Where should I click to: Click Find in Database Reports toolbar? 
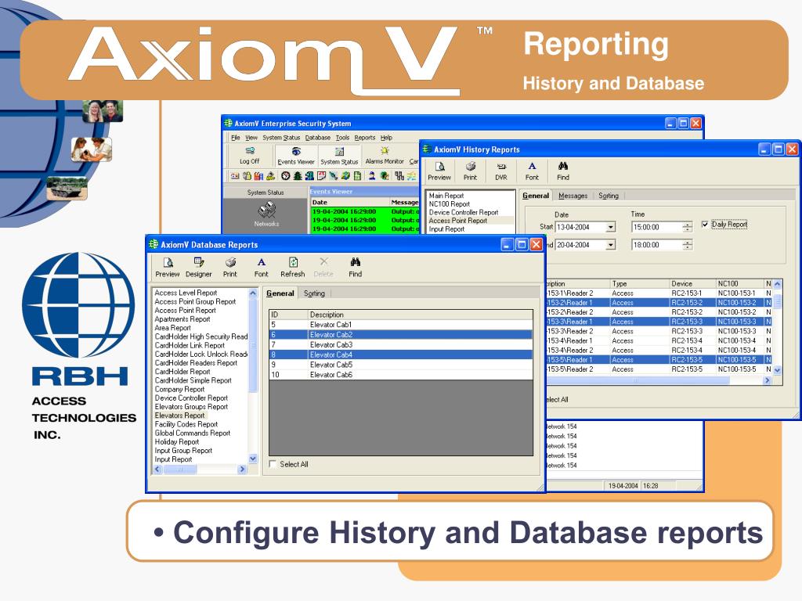tap(355, 268)
